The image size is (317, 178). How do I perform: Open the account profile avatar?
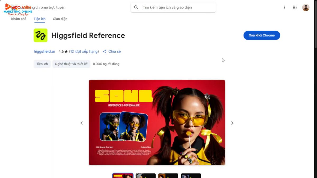pyautogui.click(x=306, y=7)
